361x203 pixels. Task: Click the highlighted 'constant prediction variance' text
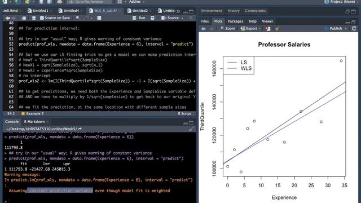tap(60, 191)
